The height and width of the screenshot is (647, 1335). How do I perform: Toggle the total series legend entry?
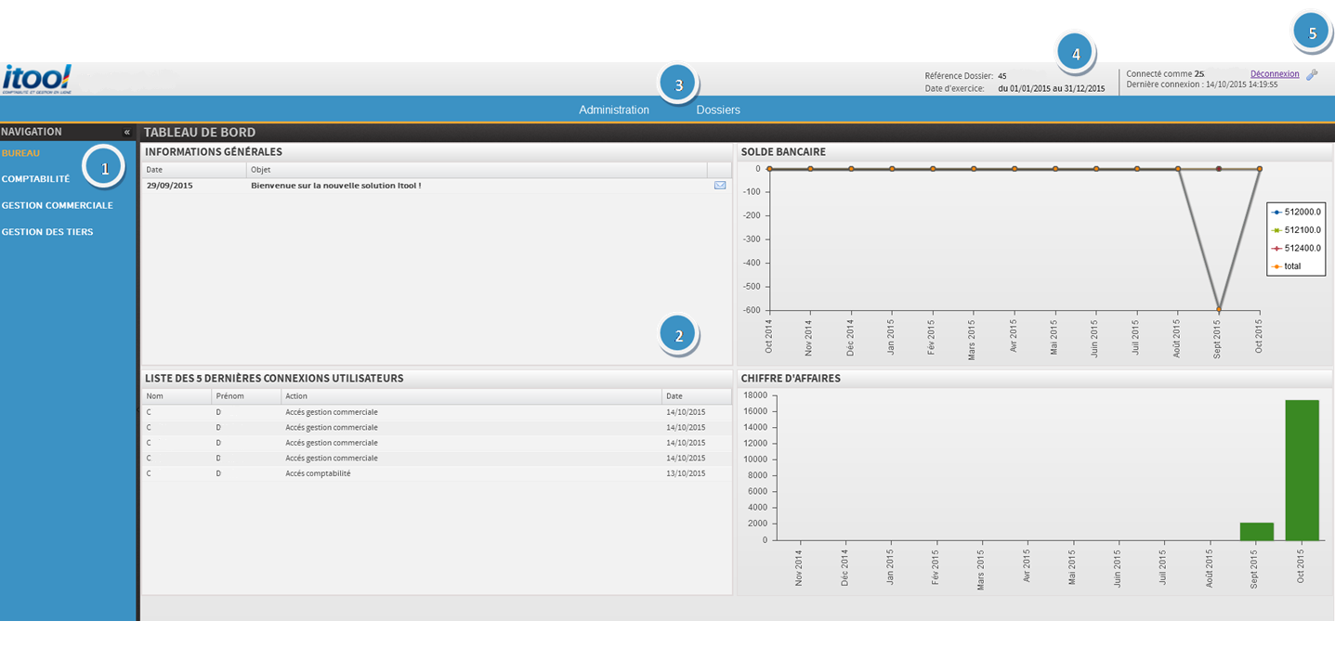[1290, 266]
